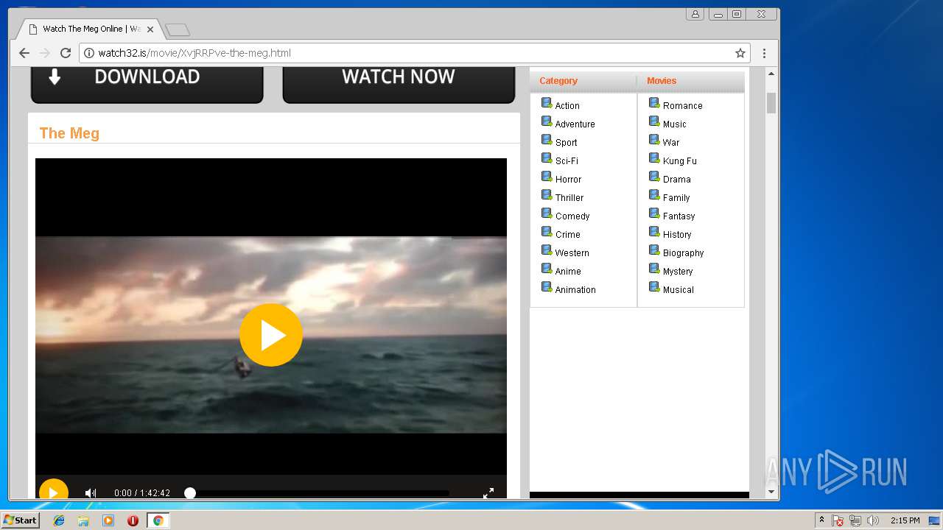The image size is (943, 530).
Task: Open the Biography movies link
Action: click(x=683, y=253)
